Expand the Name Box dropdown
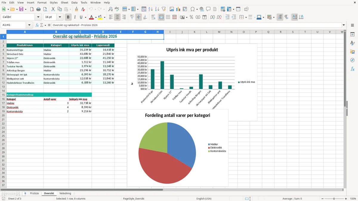 tap(29, 25)
